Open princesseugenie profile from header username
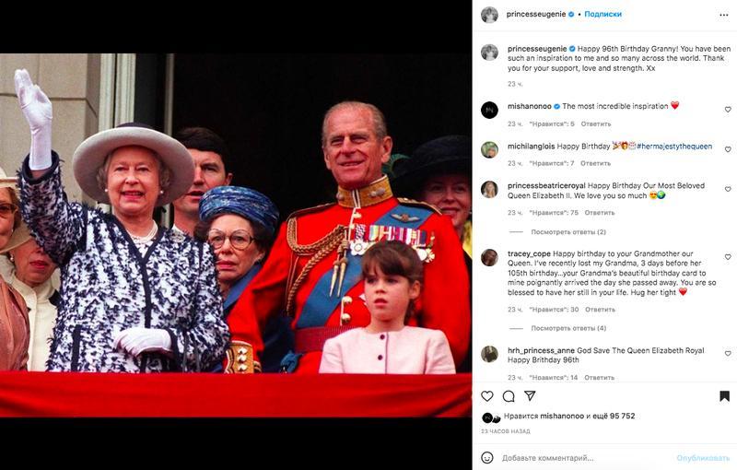The image size is (737, 470). point(536,14)
